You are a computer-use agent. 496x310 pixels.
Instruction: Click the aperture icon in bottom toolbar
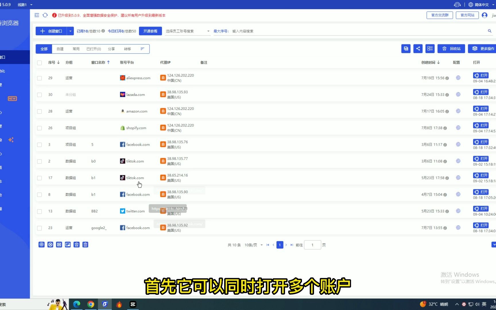pyautogui.click(x=42, y=245)
